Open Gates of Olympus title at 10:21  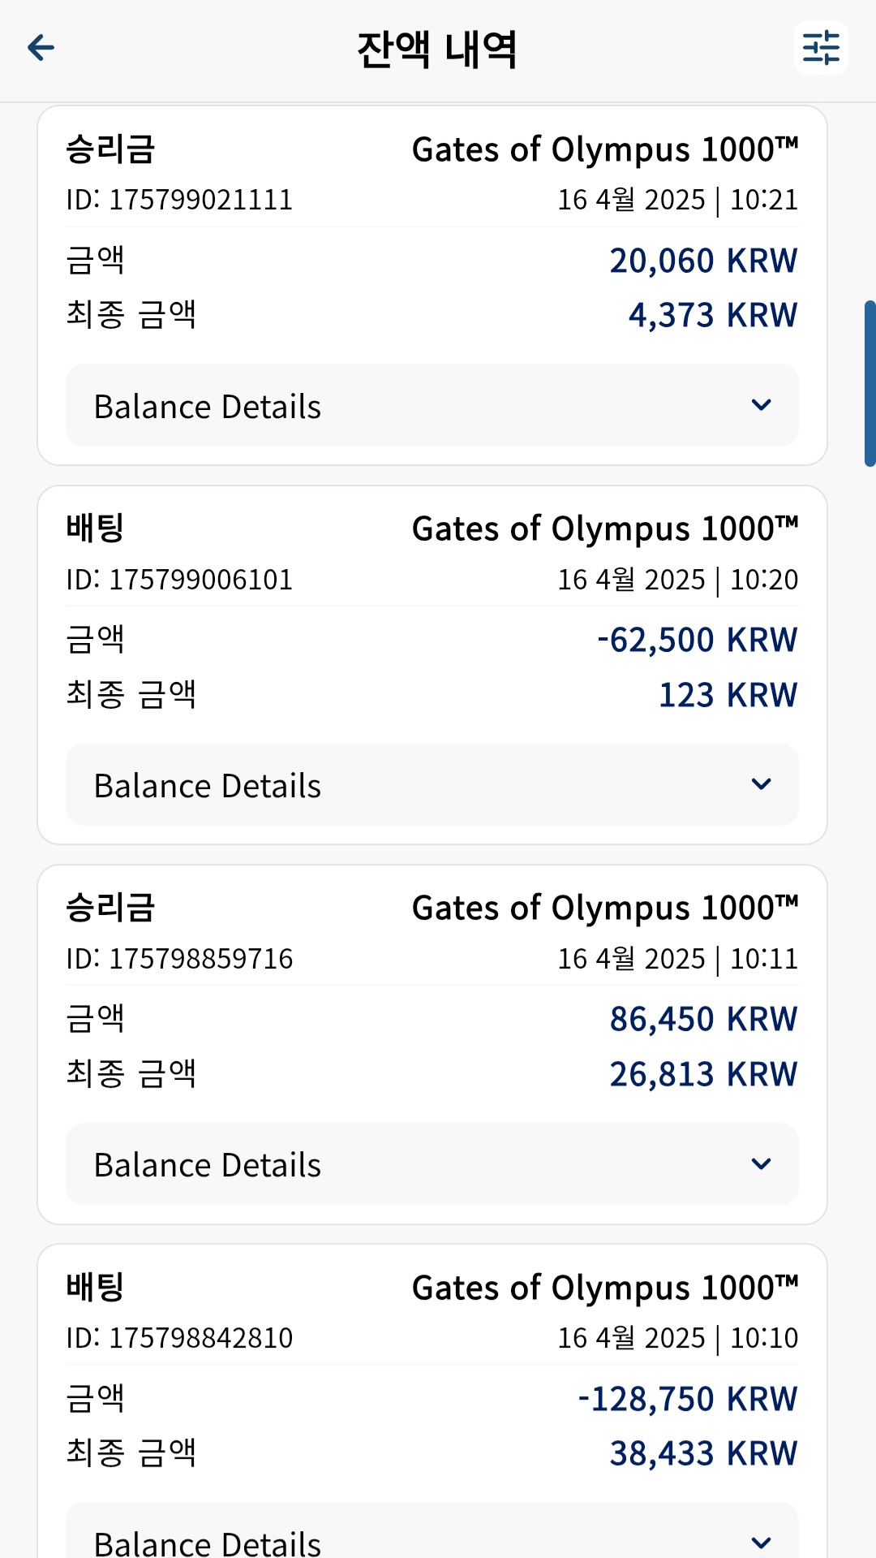pyautogui.click(x=605, y=150)
